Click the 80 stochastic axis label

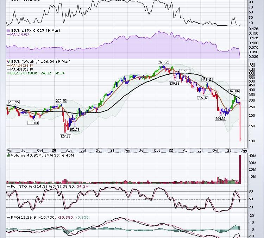(x=251, y=191)
